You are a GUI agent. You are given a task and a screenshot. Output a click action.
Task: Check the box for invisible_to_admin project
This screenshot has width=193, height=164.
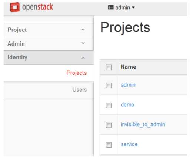[x=109, y=125]
